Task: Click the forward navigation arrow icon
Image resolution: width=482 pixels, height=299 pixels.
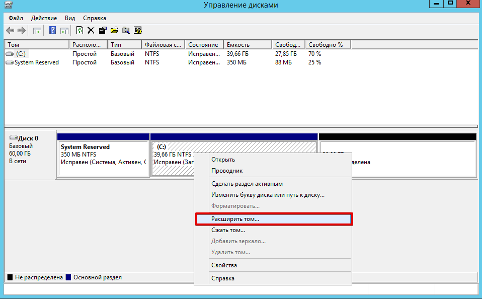Action: pos(21,30)
